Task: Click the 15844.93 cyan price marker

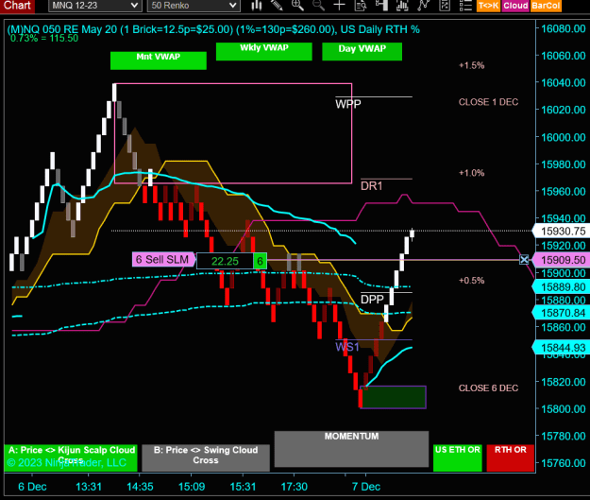Action: pos(561,348)
